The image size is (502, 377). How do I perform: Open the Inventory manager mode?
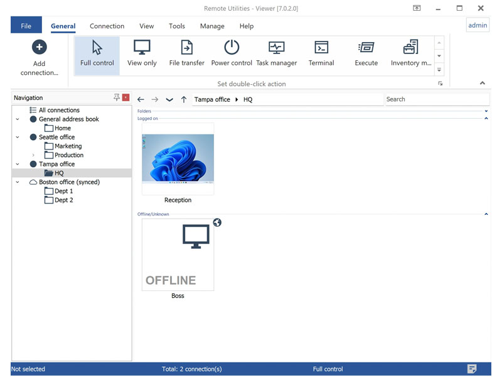tap(410, 55)
